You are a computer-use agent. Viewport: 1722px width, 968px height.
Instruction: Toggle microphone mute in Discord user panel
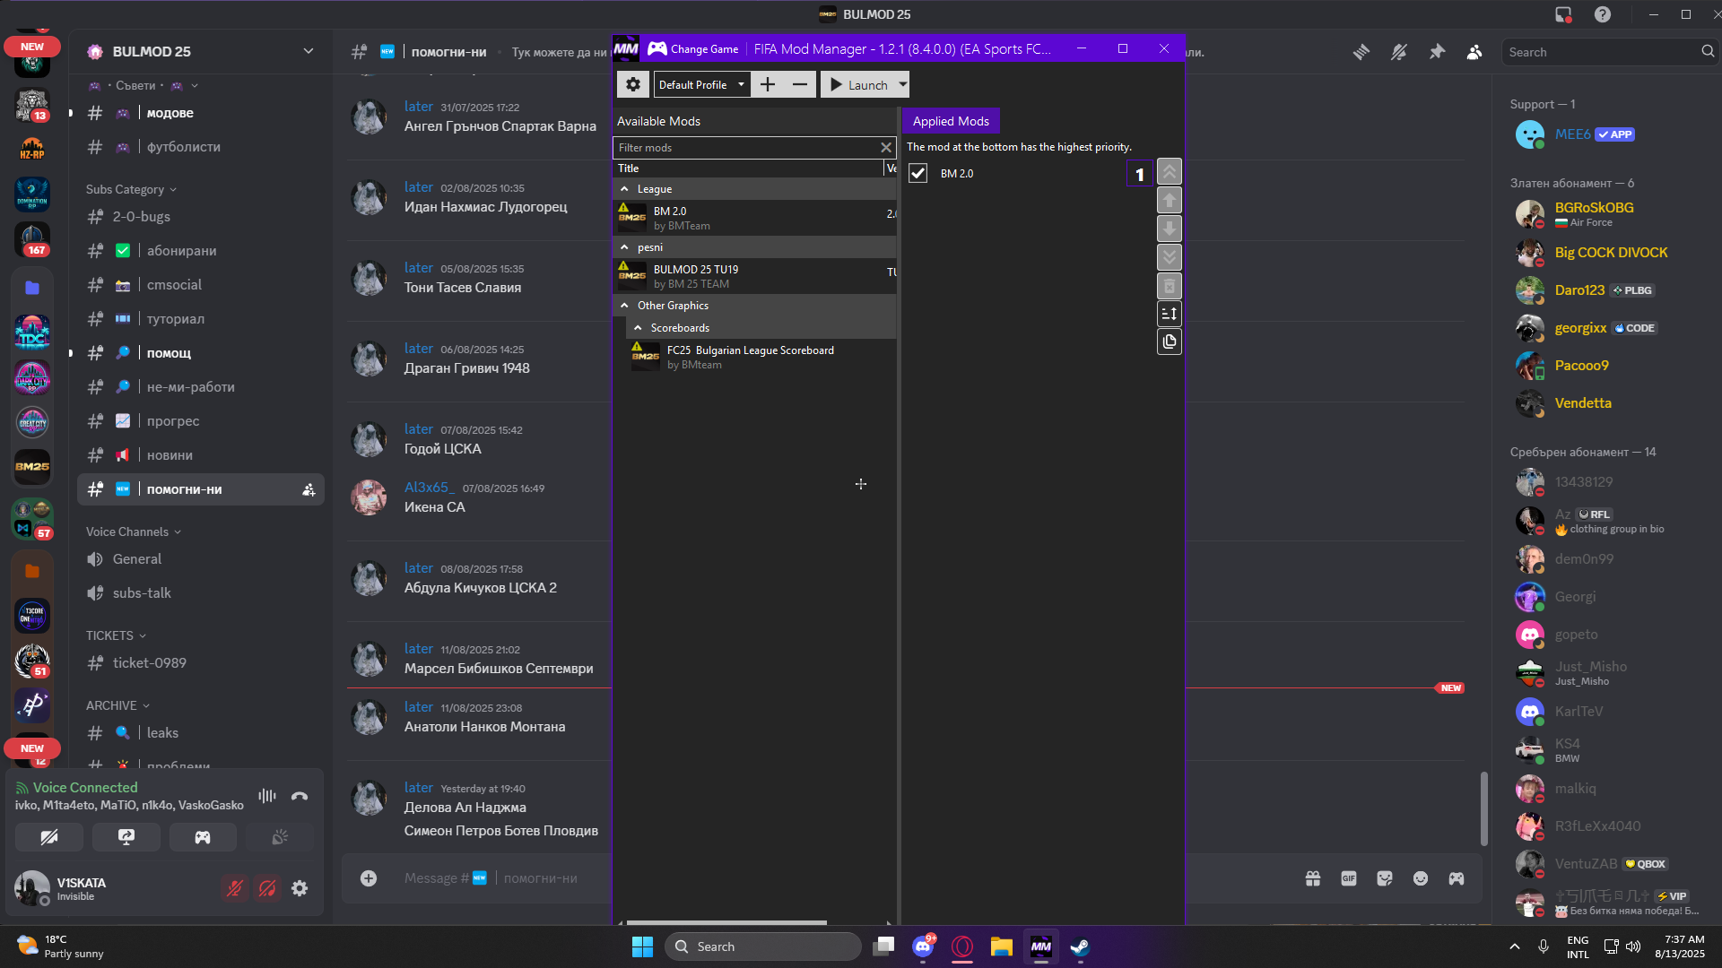(x=235, y=888)
